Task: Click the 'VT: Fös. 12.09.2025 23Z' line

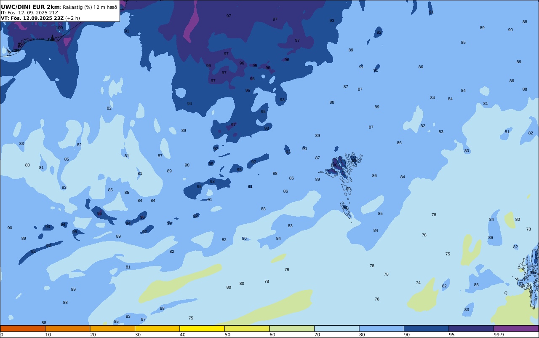Action: tap(32, 18)
